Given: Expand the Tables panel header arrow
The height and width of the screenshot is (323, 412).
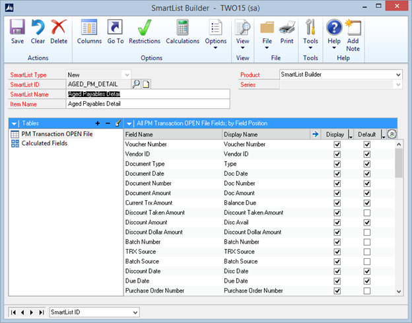Looking at the screenshot, I should tap(14, 124).
